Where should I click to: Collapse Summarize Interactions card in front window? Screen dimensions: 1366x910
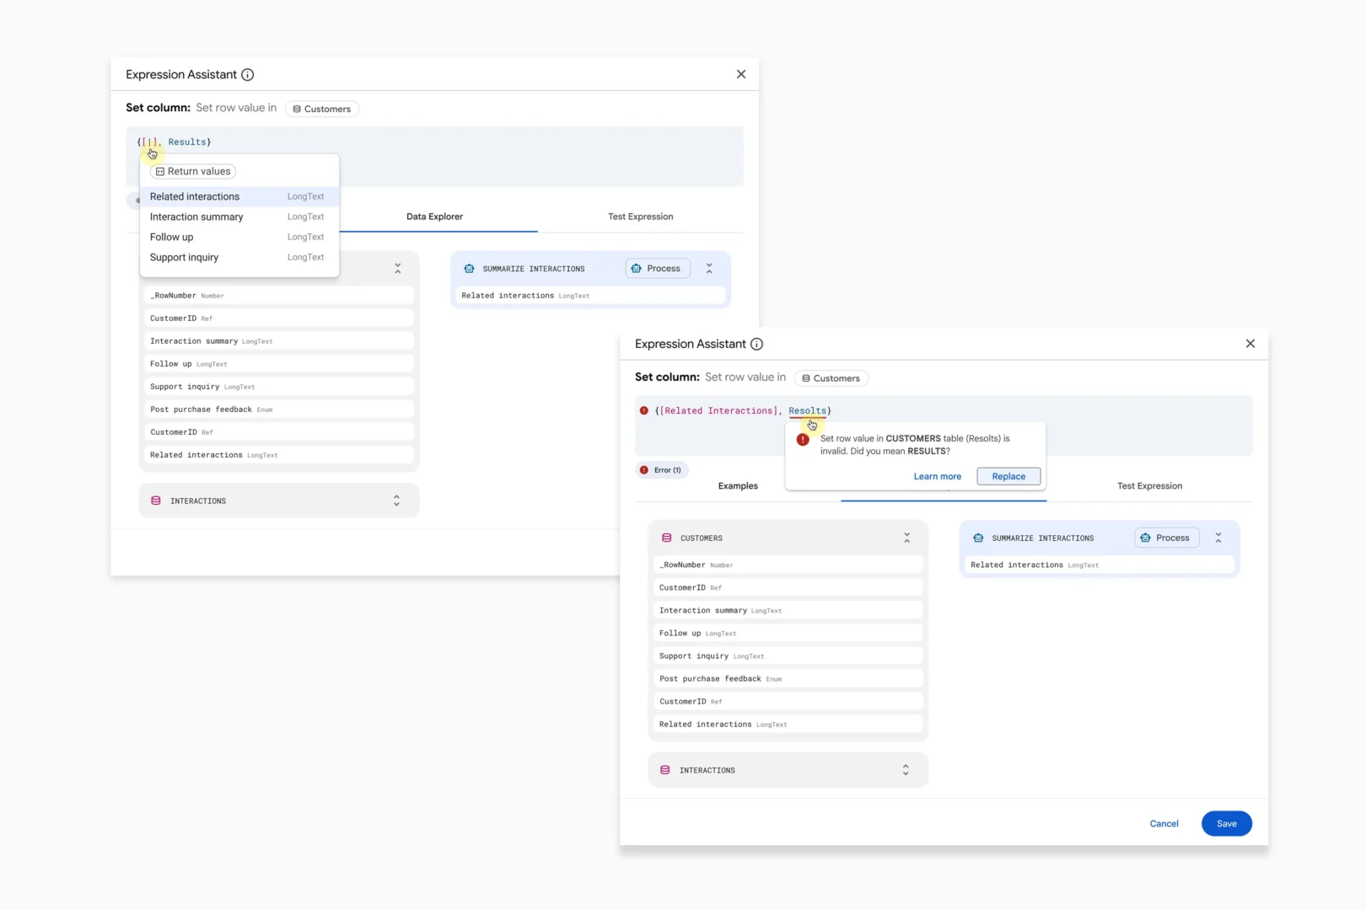coord(1218,538)
